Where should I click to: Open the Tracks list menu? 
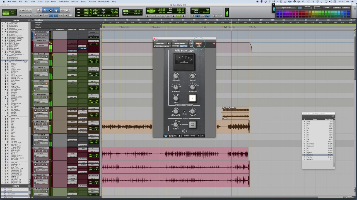pos(29,20)
